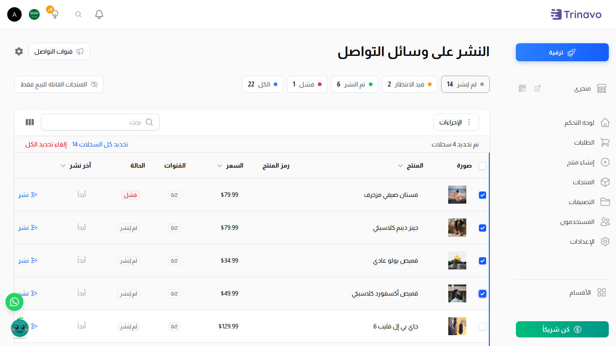Open the الإجراءات actions dropdown

coord(456,122)
